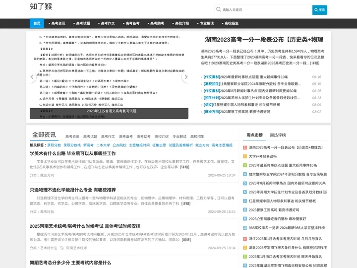Open ranking item 浙江2025年1月选考学考报名时间
The image size is (357, 268).
click(x=285, y=239)
